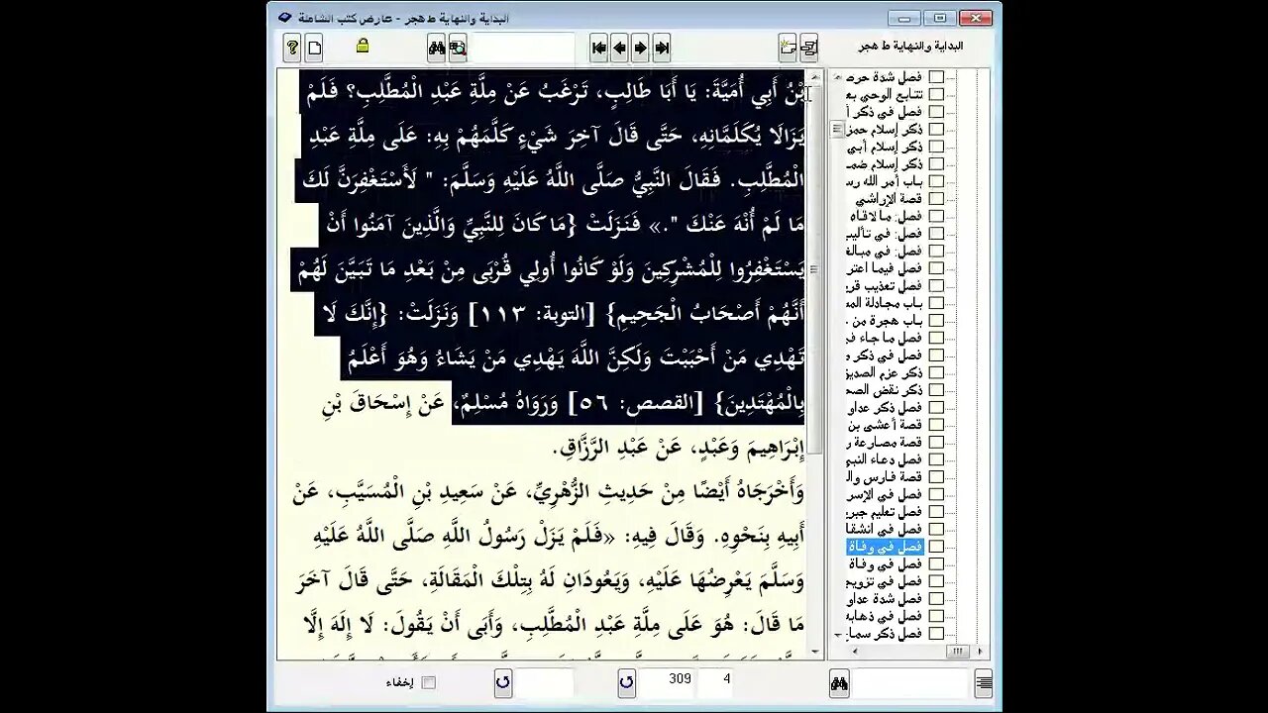Check the box for قصة أعشى بن

coord(936,425)
